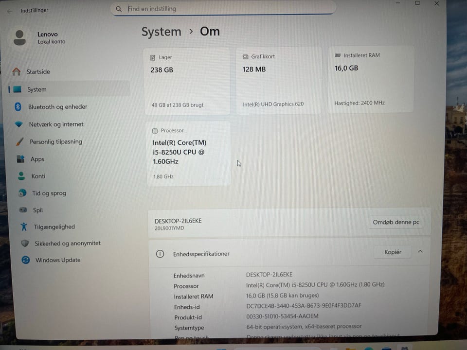467x350 pixels.
Task: Maximize the Indstillinger window
Action: point(417,3)
